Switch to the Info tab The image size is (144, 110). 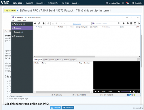click(x=52, y=60)
